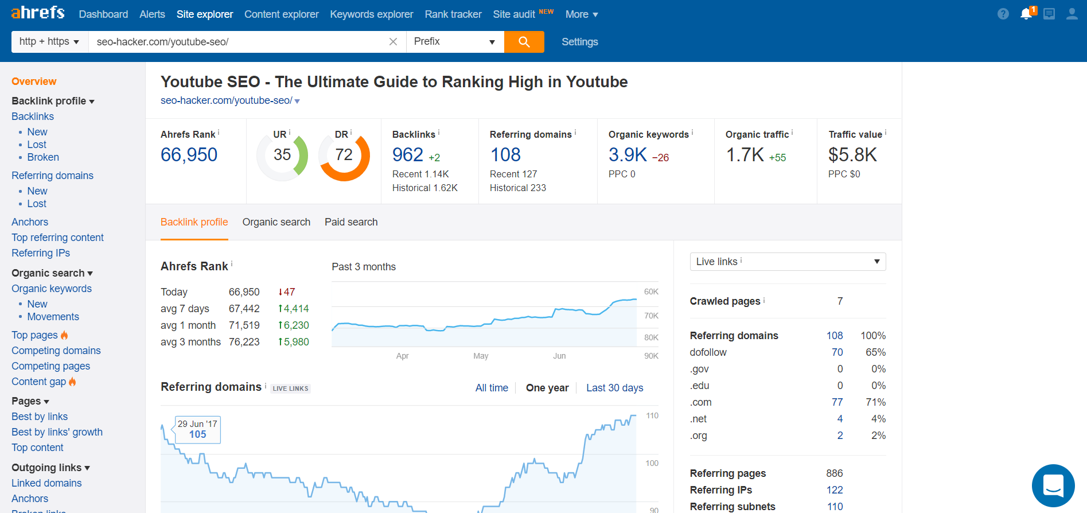Image resolution: width=1087 pixels, height=513 pixels.
Task: Click the orange DR 72 gauge
Action: click(344, 156)
